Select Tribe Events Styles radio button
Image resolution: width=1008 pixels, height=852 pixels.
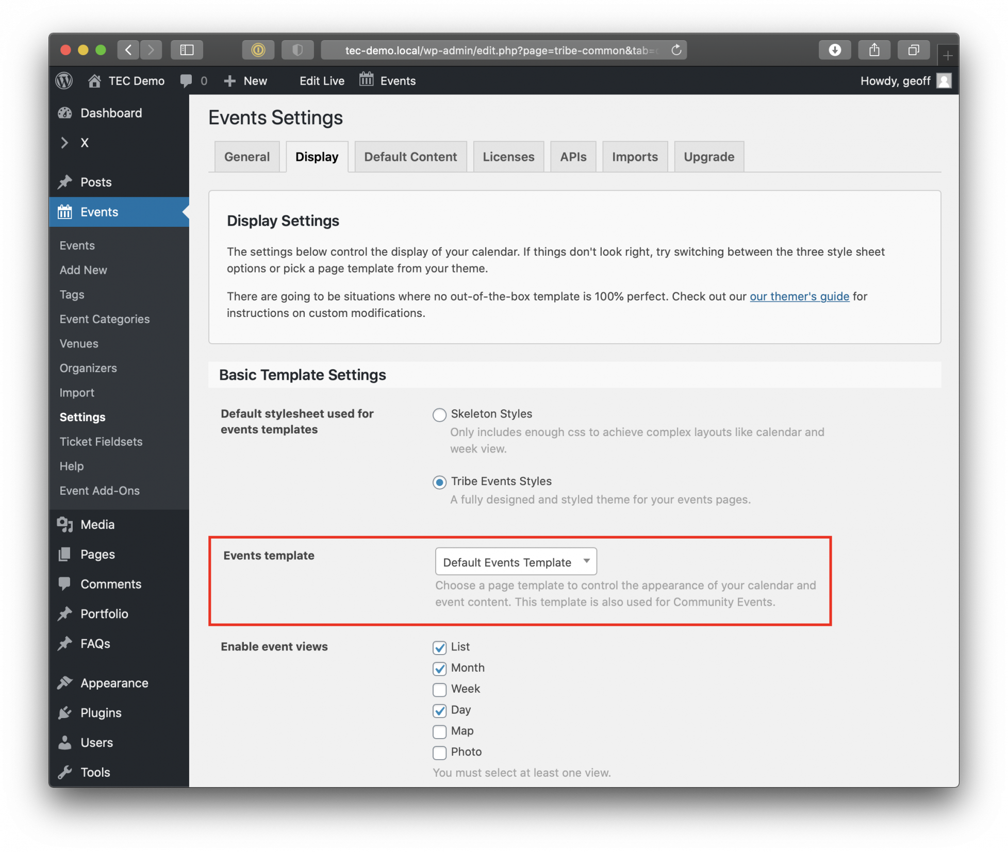click(x=439, y=482)
